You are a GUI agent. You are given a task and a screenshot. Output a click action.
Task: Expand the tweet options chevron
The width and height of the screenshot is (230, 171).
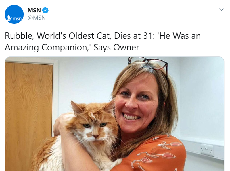pos(221,10)
